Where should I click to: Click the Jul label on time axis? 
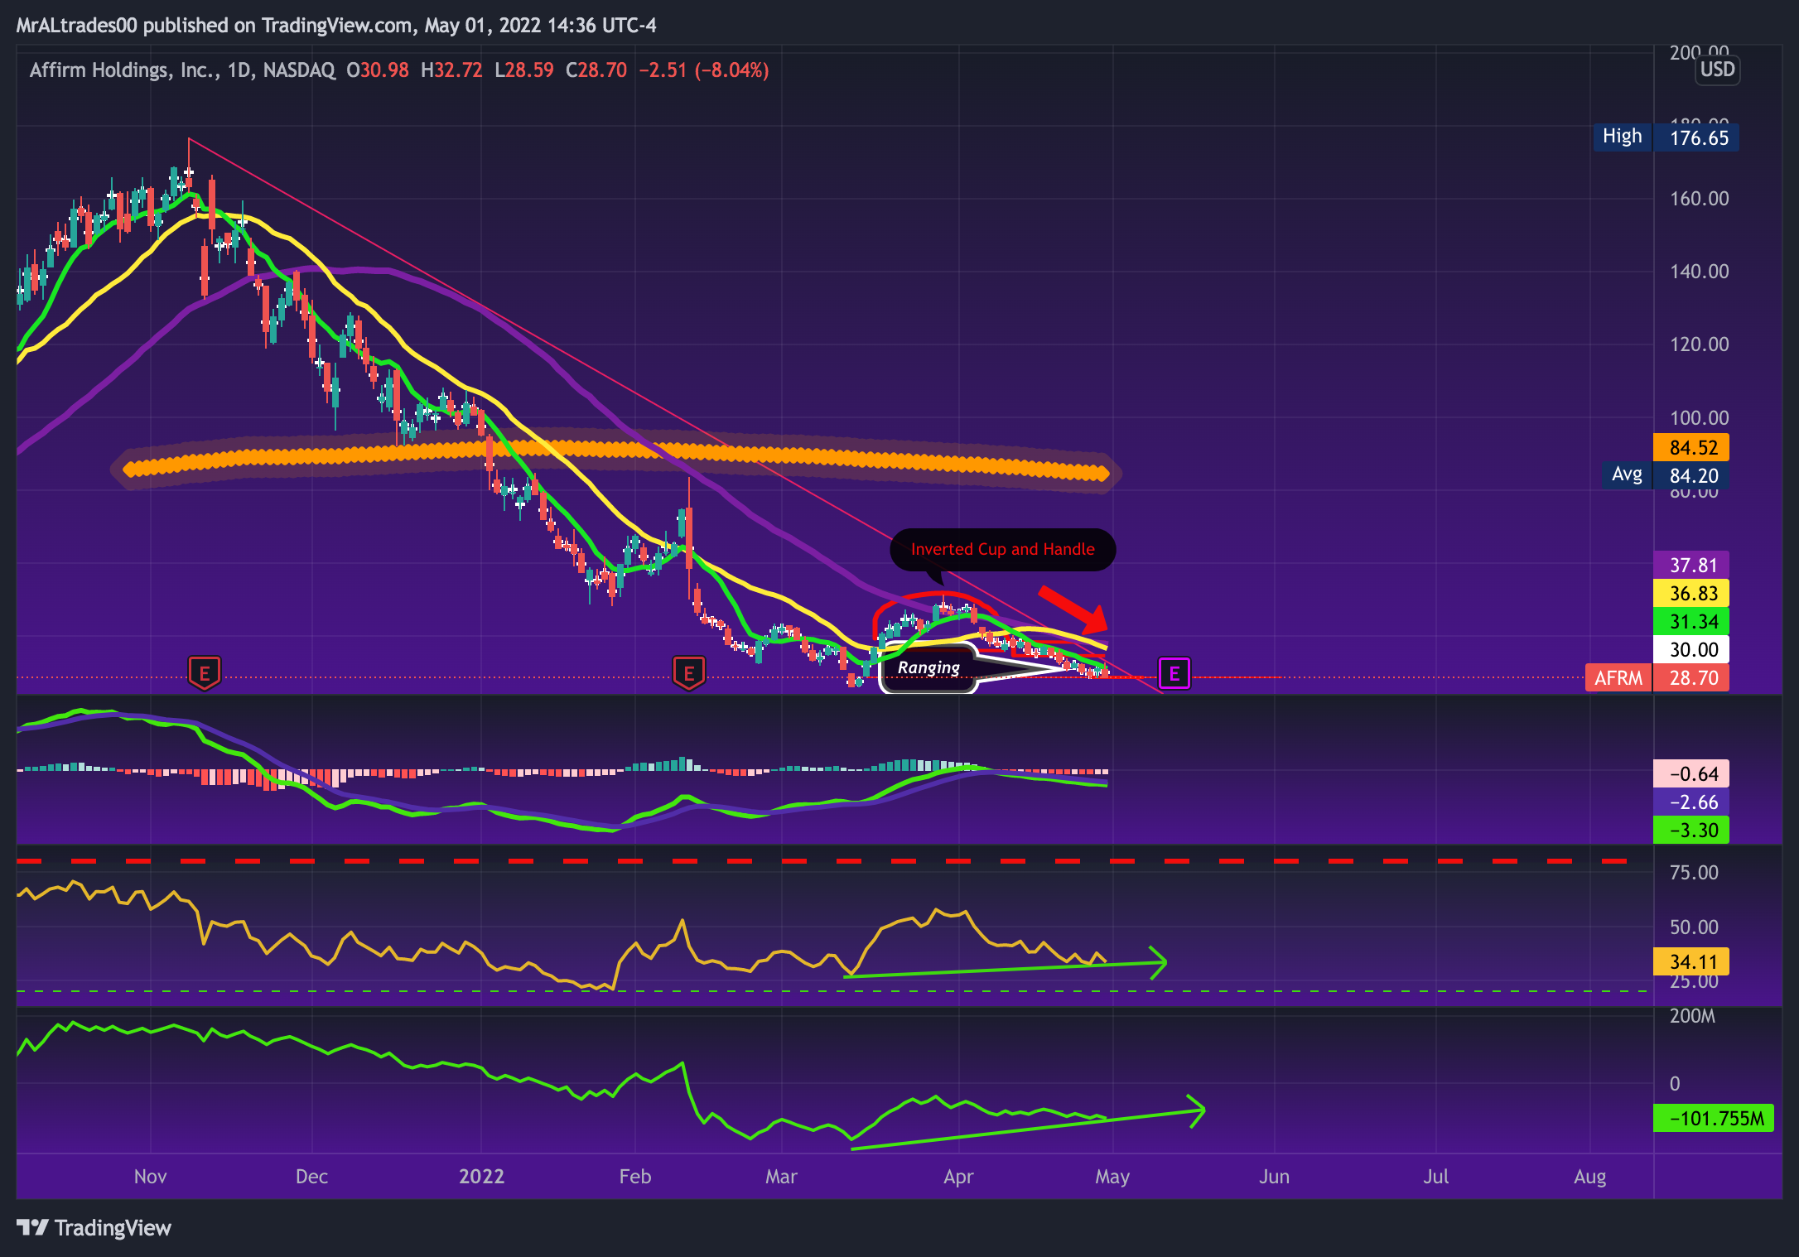click(1435, 1177)
